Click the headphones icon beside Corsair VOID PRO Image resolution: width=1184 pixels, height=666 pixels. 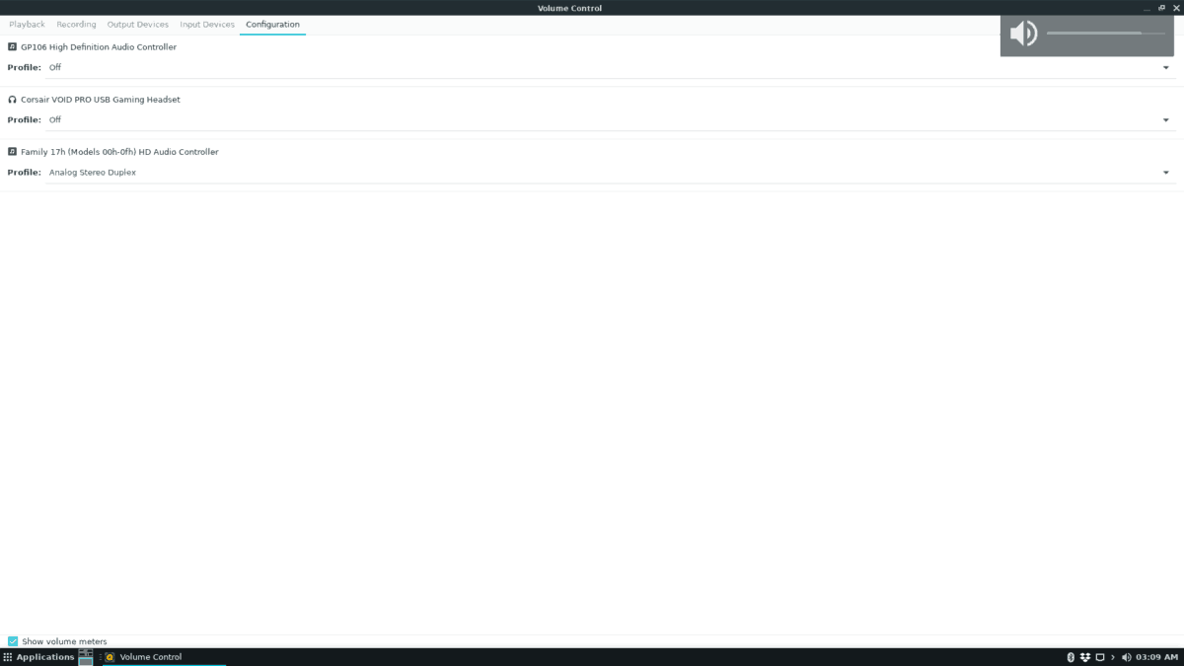[12, 99]
